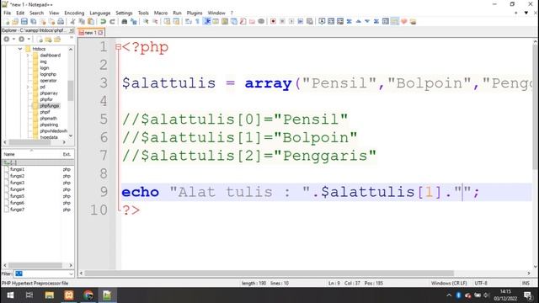The image size is (539, 303).
Task: Collapse the htdocs folder tree node
Action: pos(20,49)
